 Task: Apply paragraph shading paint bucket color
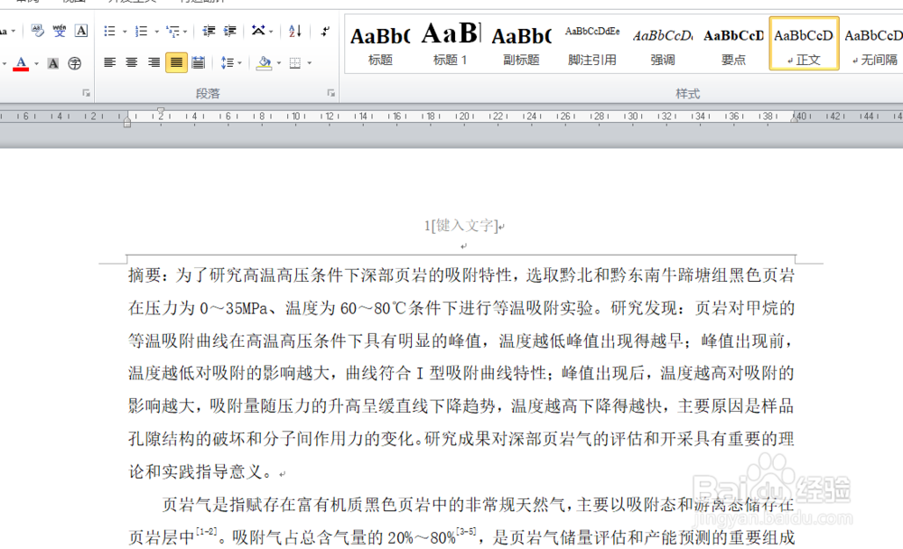tap(265, 63)
